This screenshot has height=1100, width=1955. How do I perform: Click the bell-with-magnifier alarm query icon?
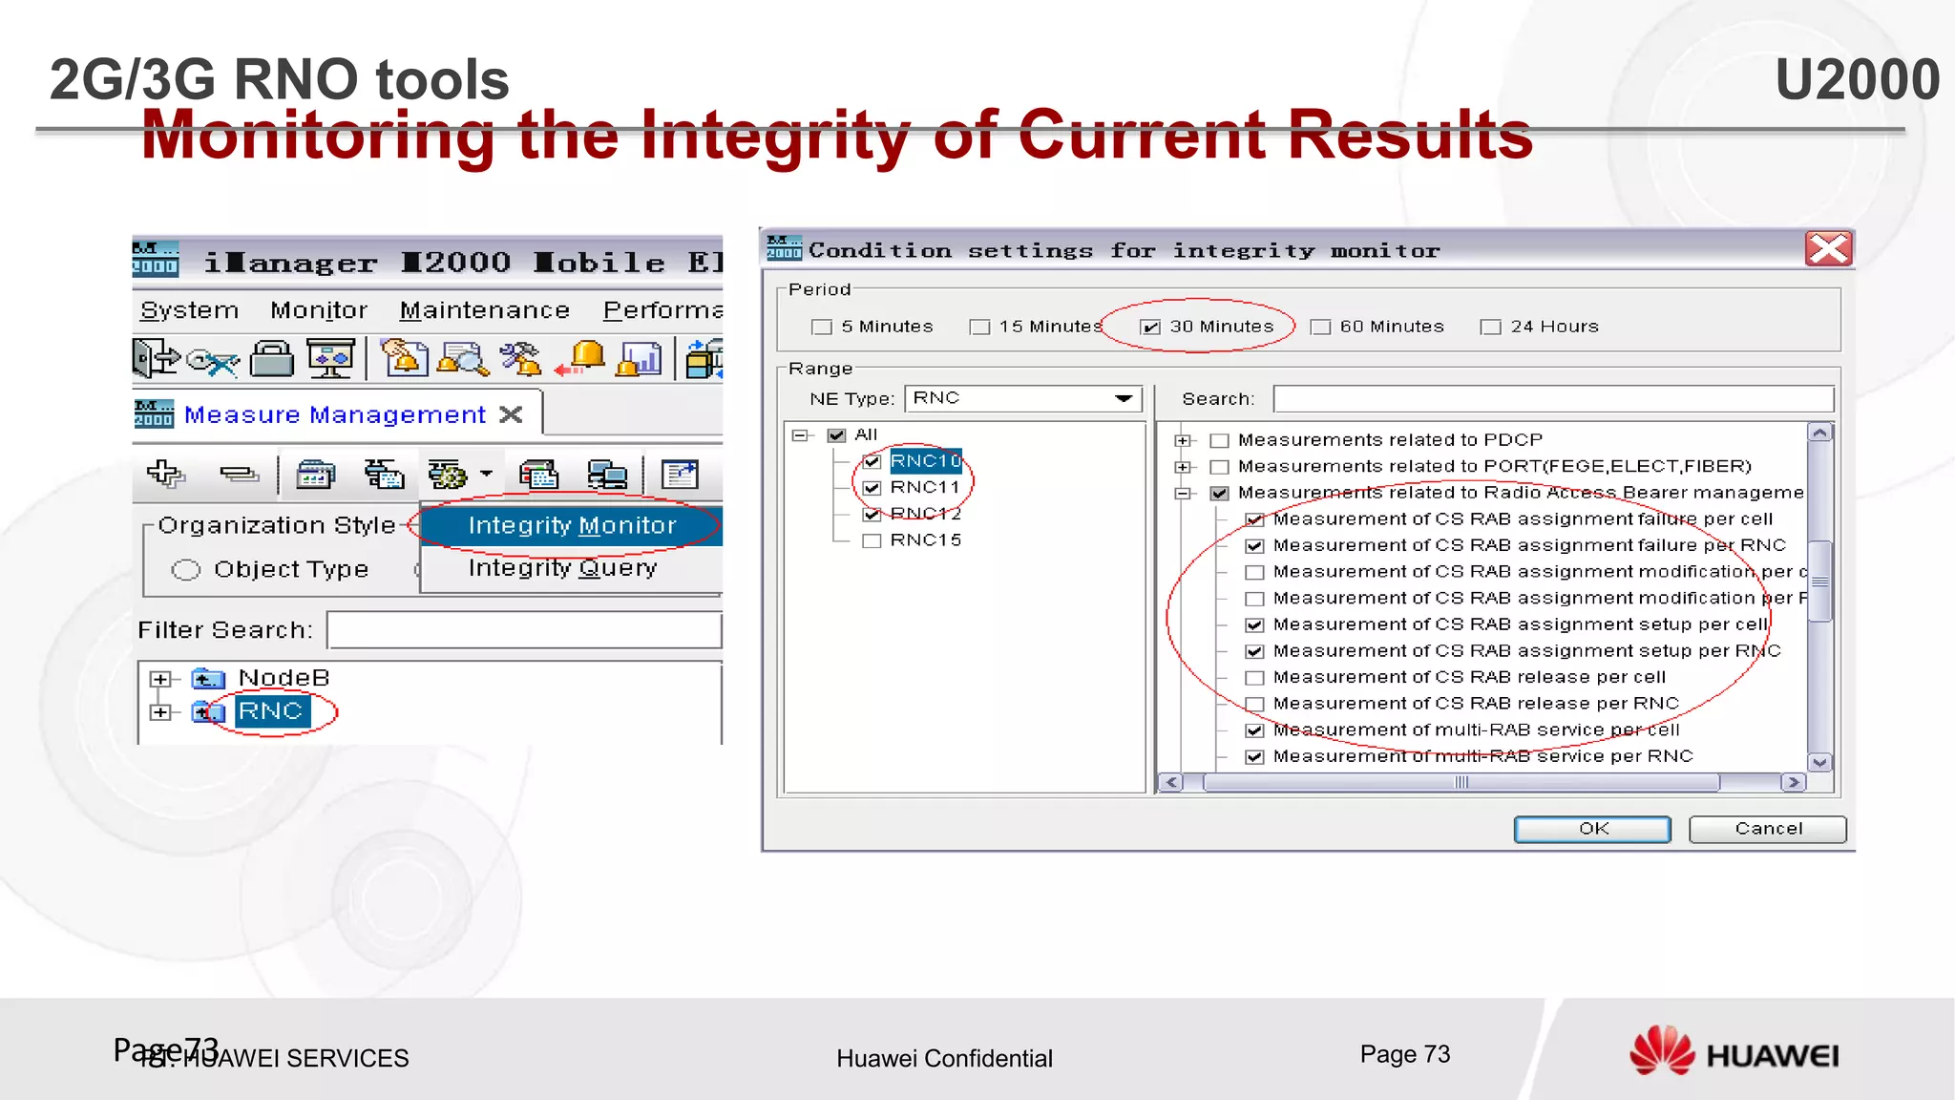[462, 359]
